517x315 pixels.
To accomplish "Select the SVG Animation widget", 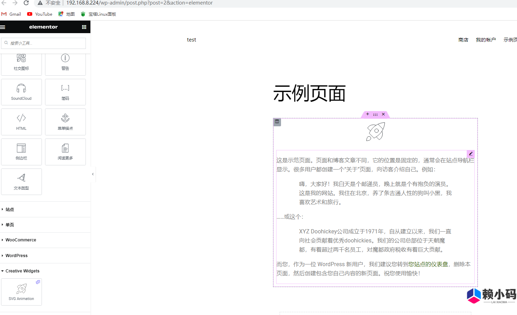I will click(x=21, y=292).
